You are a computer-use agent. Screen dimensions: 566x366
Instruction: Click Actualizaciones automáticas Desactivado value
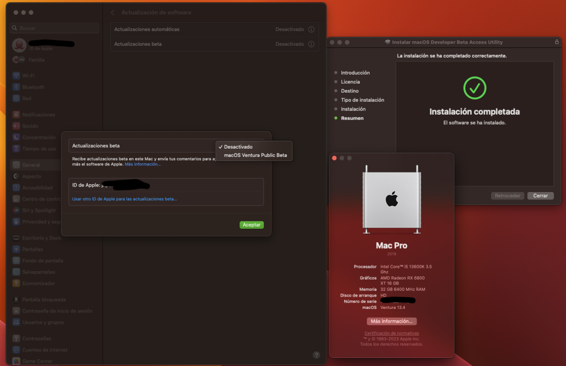point(289,29)
